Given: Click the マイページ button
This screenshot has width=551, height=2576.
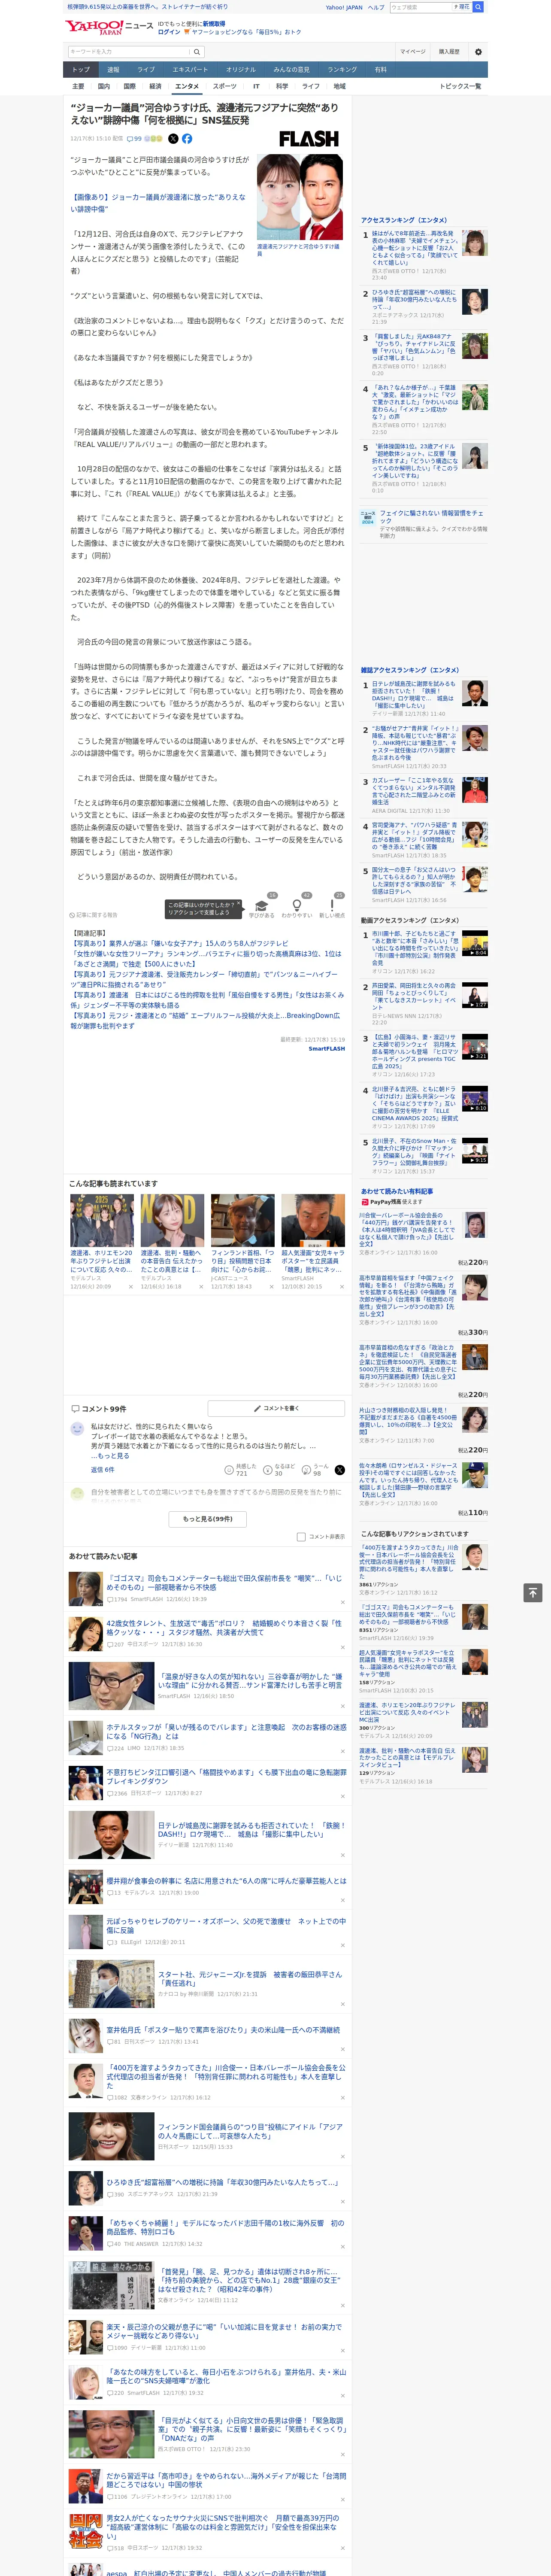Looking at the screenshot, I should point(413,51).
